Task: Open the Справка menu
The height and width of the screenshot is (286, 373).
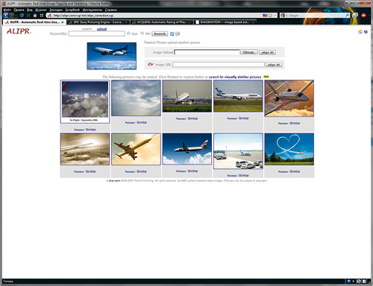Action: tap(111, 10)
